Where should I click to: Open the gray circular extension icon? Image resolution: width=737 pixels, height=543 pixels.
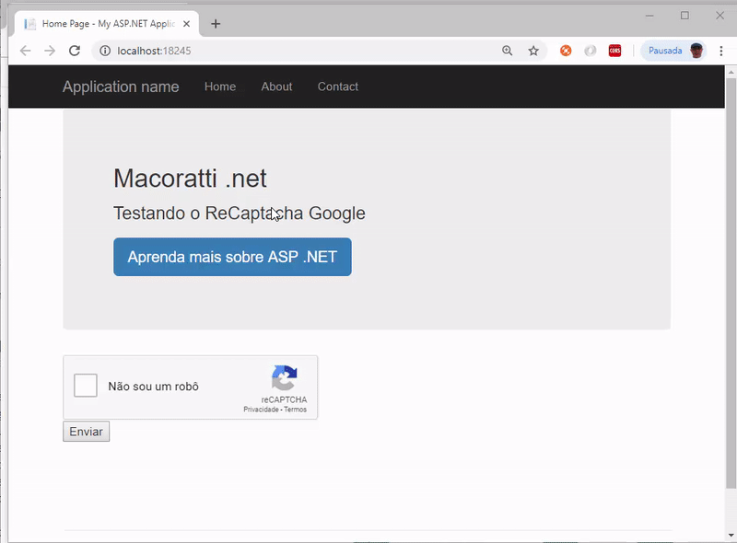point(591,51)
